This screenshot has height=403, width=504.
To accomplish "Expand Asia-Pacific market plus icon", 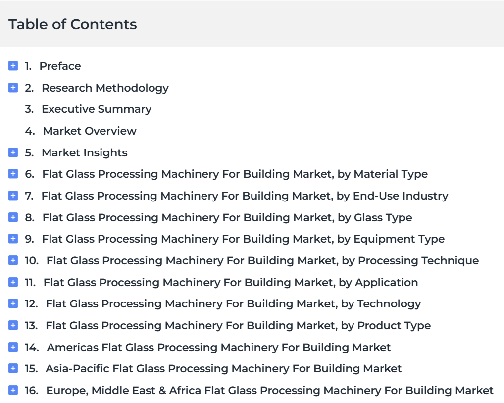I will pyautogui.click(x=13, y=368).
